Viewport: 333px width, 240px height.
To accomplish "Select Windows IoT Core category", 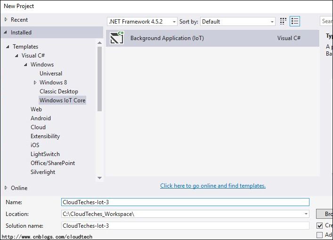I will [x=63, y=100].
